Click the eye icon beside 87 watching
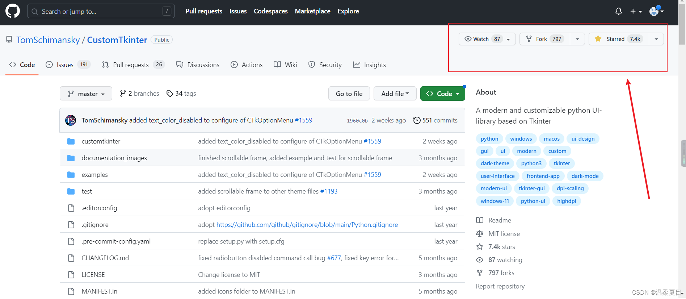The height and width of the screenshot is (299, 686). (x=480, y=260)
